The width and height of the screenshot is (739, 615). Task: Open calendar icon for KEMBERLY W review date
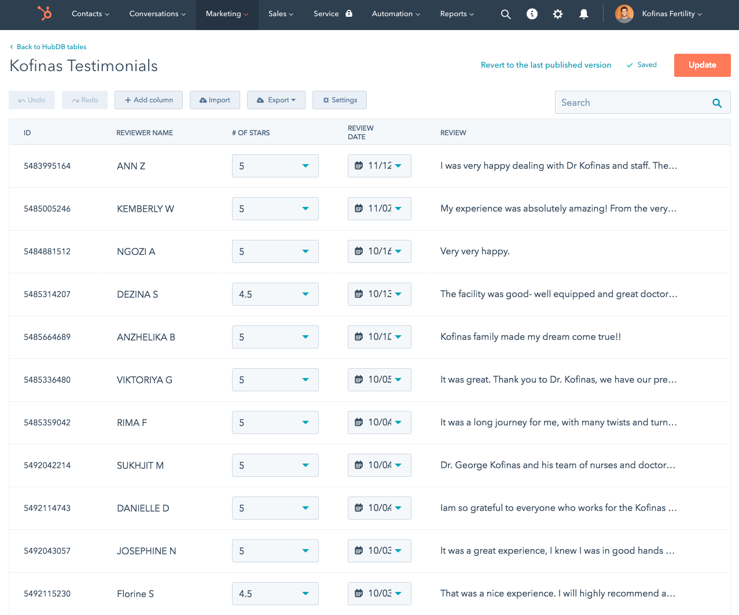359,209
